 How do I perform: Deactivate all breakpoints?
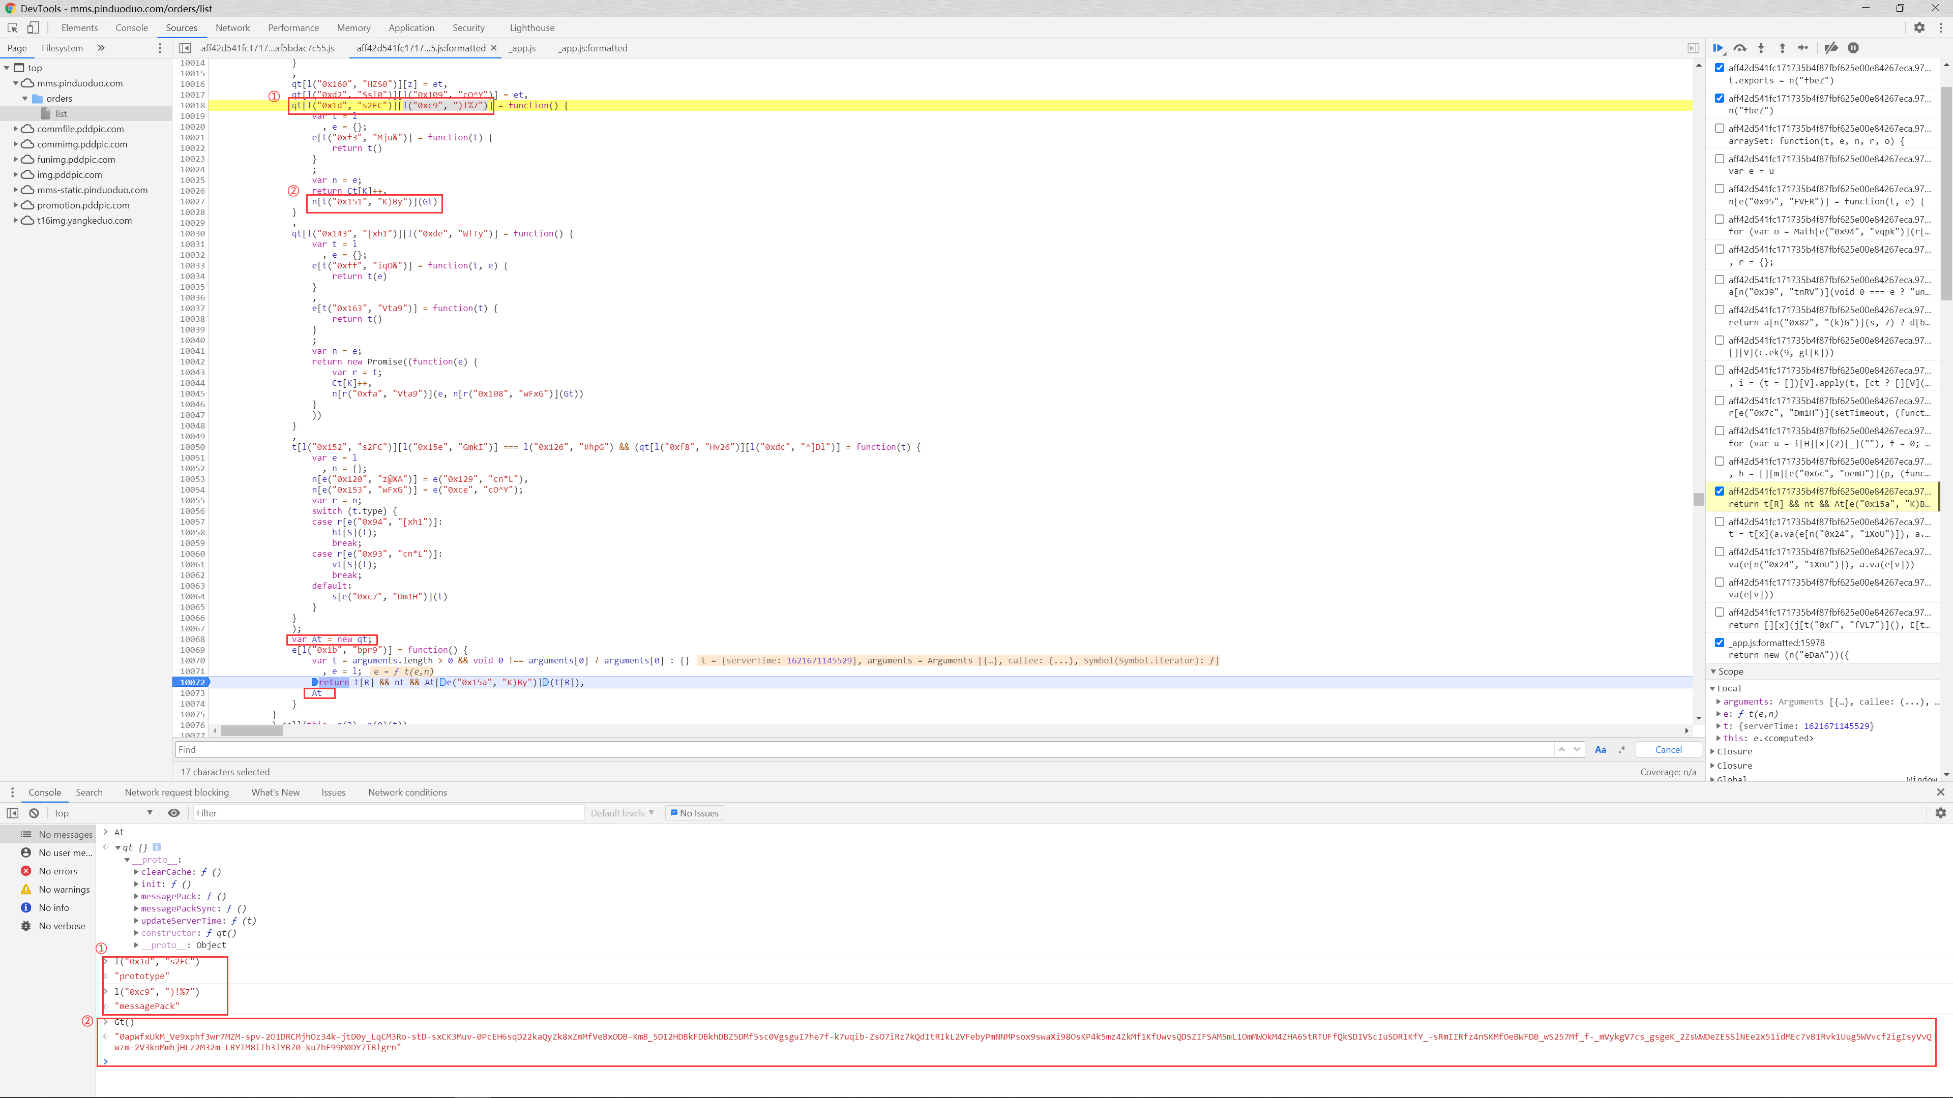1831,48
